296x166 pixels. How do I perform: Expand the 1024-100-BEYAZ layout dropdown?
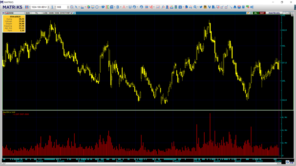(48, 7)
